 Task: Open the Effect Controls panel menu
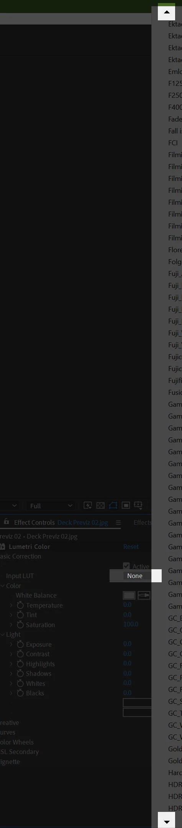point(118,522)
